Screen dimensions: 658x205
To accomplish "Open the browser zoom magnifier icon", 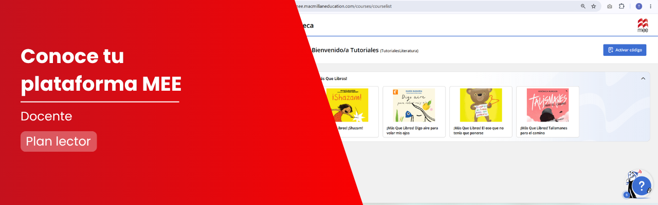I will 583,6.
